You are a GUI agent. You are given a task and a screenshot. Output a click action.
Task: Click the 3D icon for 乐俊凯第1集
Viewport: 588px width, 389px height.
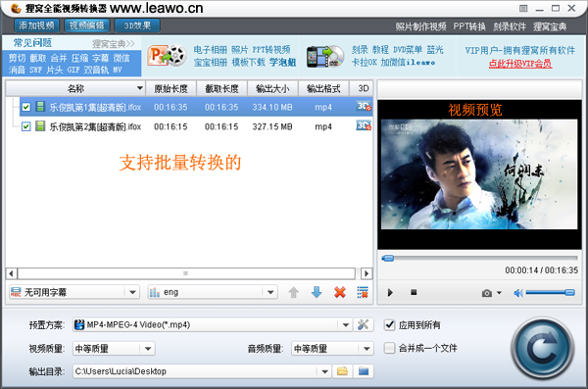point(364,107)
